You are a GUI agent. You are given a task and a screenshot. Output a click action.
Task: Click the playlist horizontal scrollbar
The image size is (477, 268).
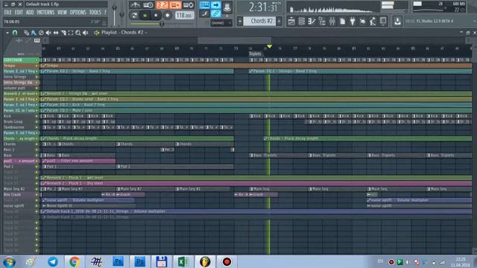pyautogui.click(x=235, y=40)
